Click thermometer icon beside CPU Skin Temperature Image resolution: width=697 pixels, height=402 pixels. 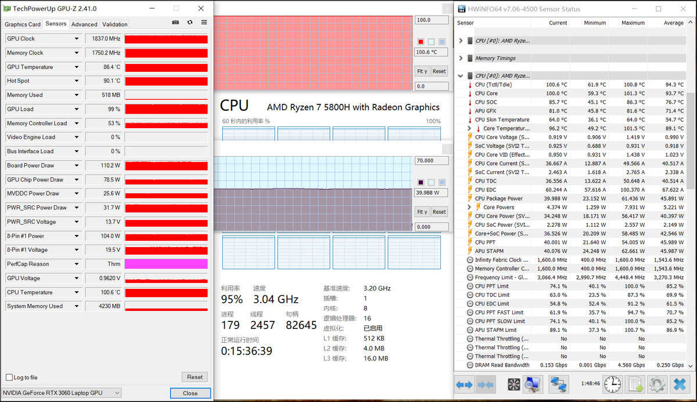(x=470, y=119)
